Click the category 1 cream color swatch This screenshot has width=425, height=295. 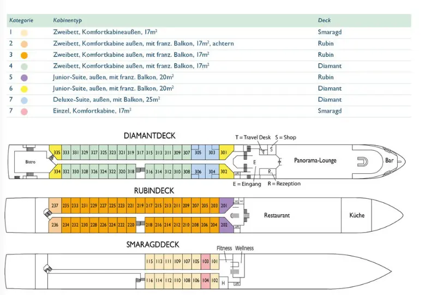point(24,33)
